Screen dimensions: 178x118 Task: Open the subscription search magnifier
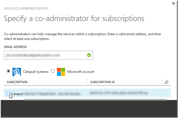point(167,82)
